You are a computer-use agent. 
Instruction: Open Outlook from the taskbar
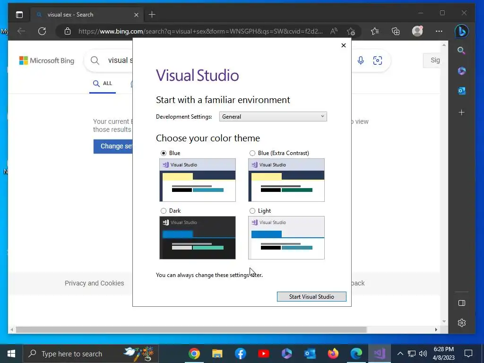pos(310,354)
